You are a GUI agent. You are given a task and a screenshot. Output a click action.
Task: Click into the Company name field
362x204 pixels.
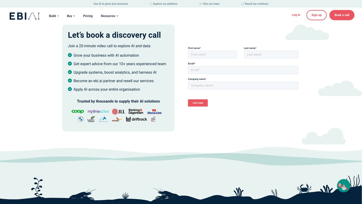(x=243, y=86)
